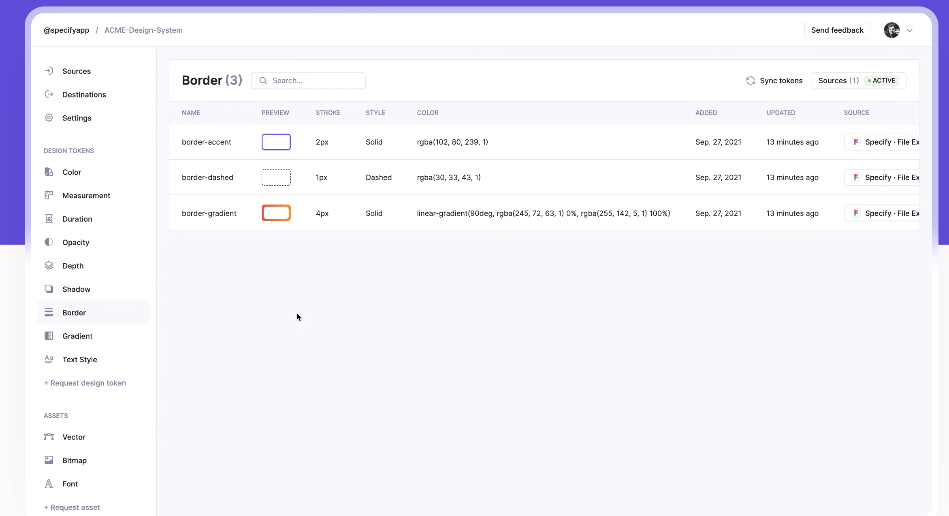949x516 pixels.
Task: Click the linear-gradient color value
Action: click(544, 213)
